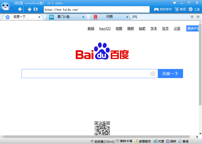Open My Games (我的游戏)
The height and width of the screenshot is (144, 202).
163,9
